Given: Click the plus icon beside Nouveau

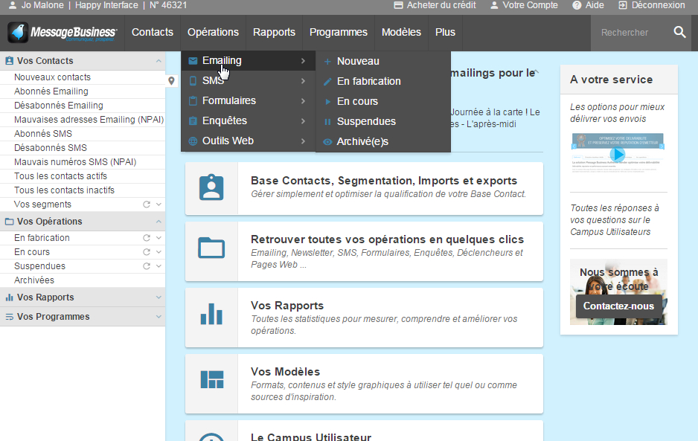Looking at the screenshot, I should pos(327,62).
